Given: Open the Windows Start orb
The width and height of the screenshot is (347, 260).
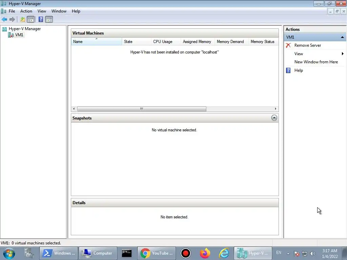Looking at the screenshot, I should 9,253.
